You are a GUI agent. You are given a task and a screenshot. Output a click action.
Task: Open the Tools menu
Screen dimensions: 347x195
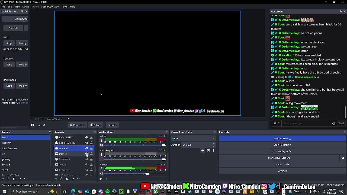[x=65, y=6]
